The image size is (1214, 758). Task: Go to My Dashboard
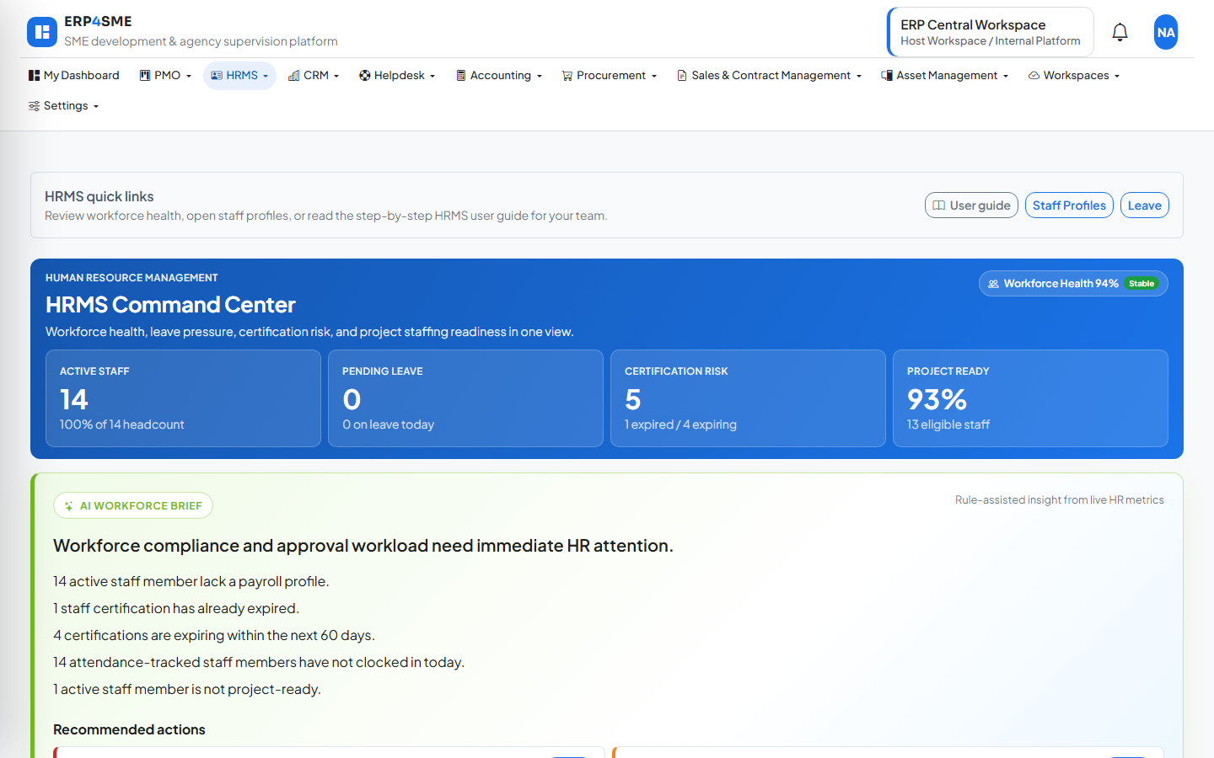pyautogui.click(x=74, y=75)
